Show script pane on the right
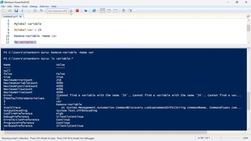The width and height of the screenshot is (251, 141). (x=109, y=11)
